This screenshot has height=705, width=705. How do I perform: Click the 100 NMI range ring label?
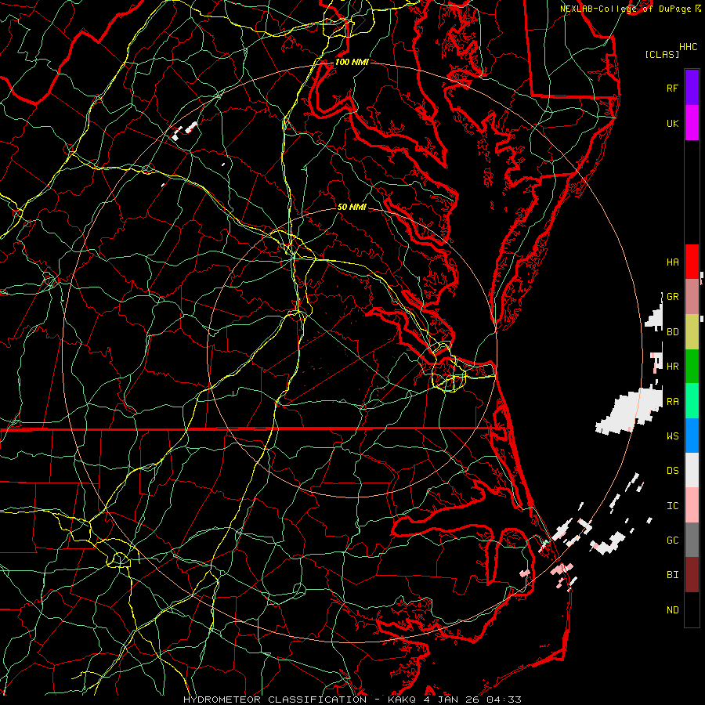tap(352, 62)
